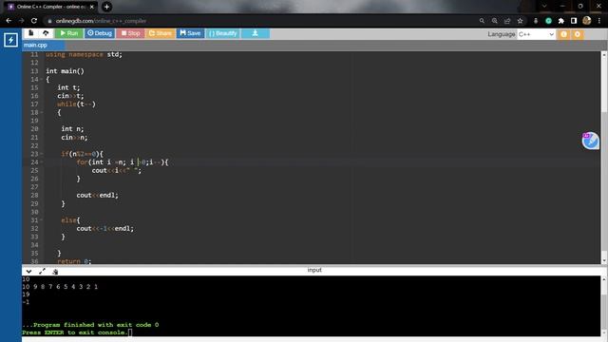Click code line 'cin>>n;'
The image size is (608, 342).
pyautogui.click(x=74, y=137)
